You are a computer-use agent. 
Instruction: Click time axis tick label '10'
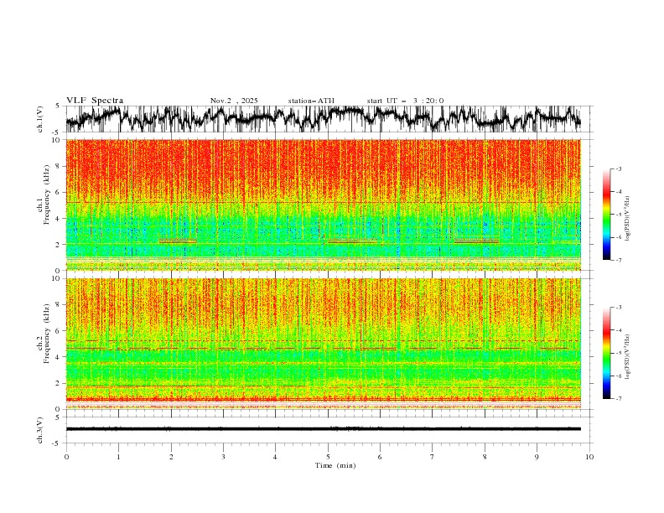pyautogui.click(x=589, y=457)
